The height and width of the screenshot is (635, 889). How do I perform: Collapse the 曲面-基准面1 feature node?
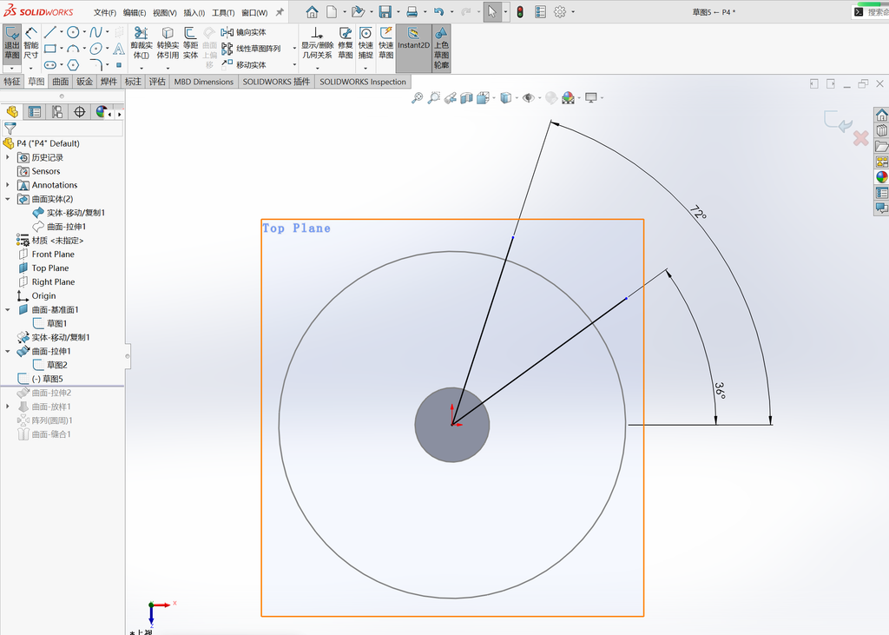[x=7, y=310]
